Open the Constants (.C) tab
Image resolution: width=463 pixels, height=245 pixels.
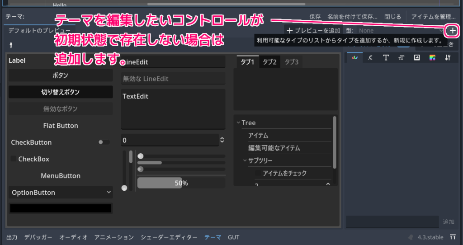370,57
